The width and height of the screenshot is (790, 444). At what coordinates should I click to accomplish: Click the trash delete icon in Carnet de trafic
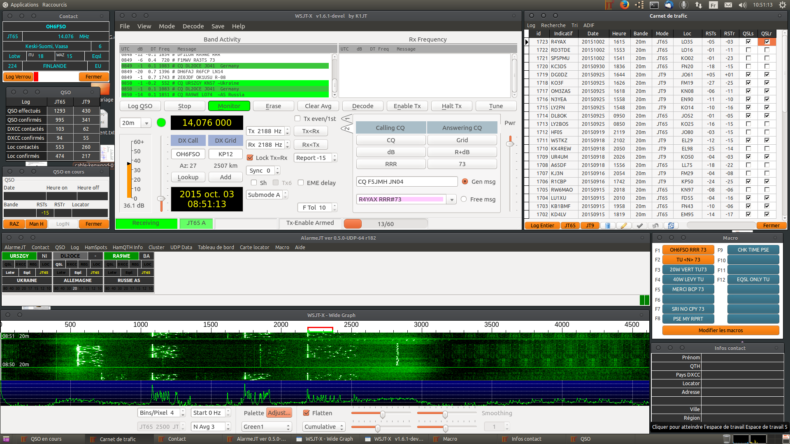(x=608, y=225)
